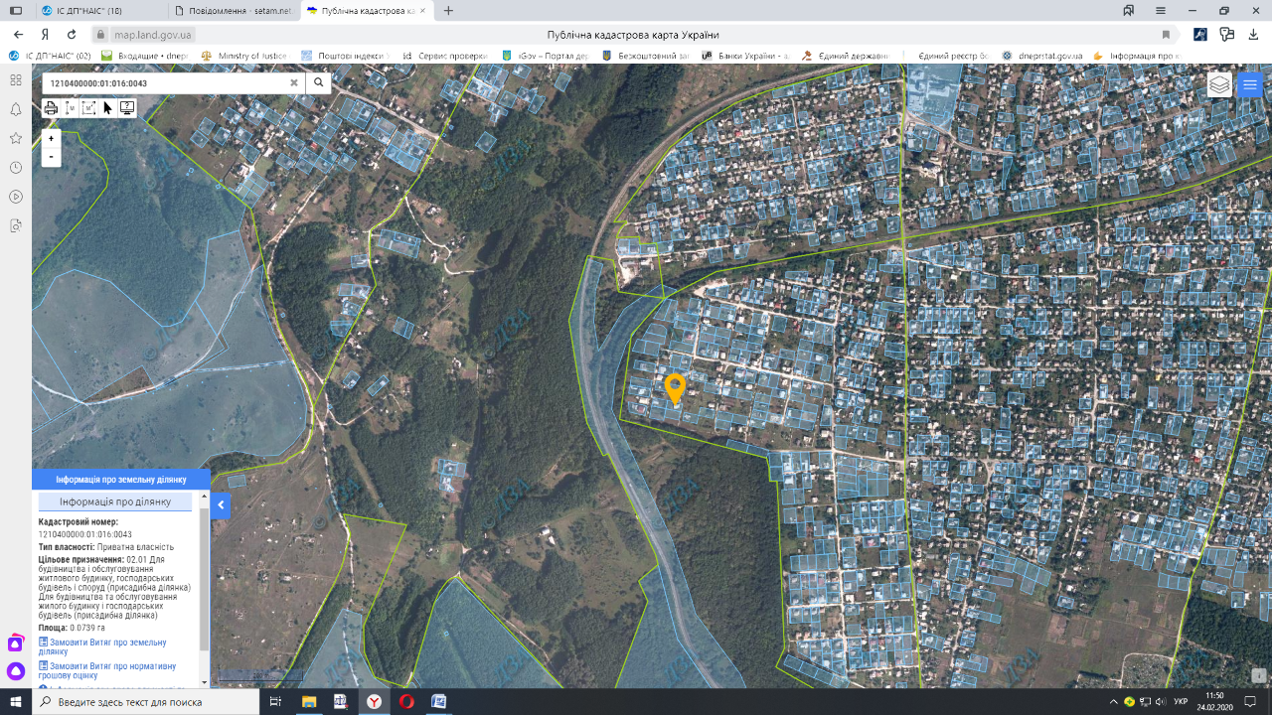This screenshot has width=1272, height=715.
Task: Close the Публічна кадастрова карта tab
Action: [x=420, y=10]
